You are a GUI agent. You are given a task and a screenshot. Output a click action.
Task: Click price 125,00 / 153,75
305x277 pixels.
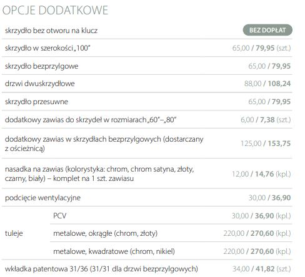[x=266, y=143]
